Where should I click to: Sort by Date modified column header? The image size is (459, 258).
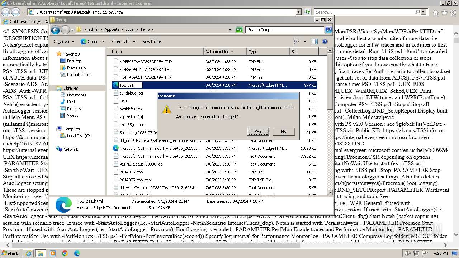(225, 52)
